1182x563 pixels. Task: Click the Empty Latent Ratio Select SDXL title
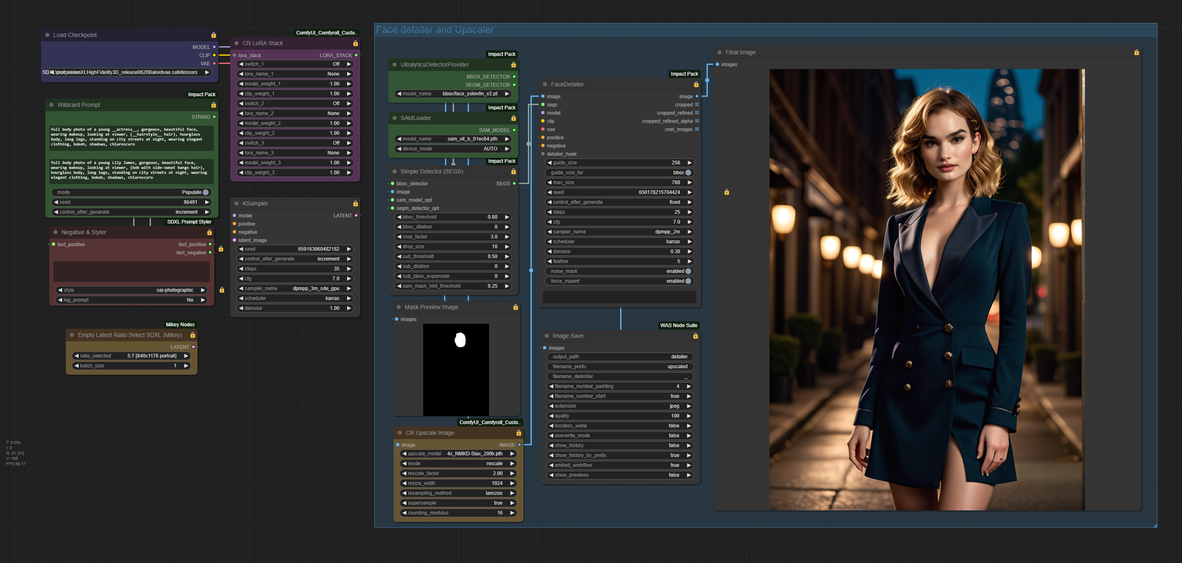[x=130, y=335]
